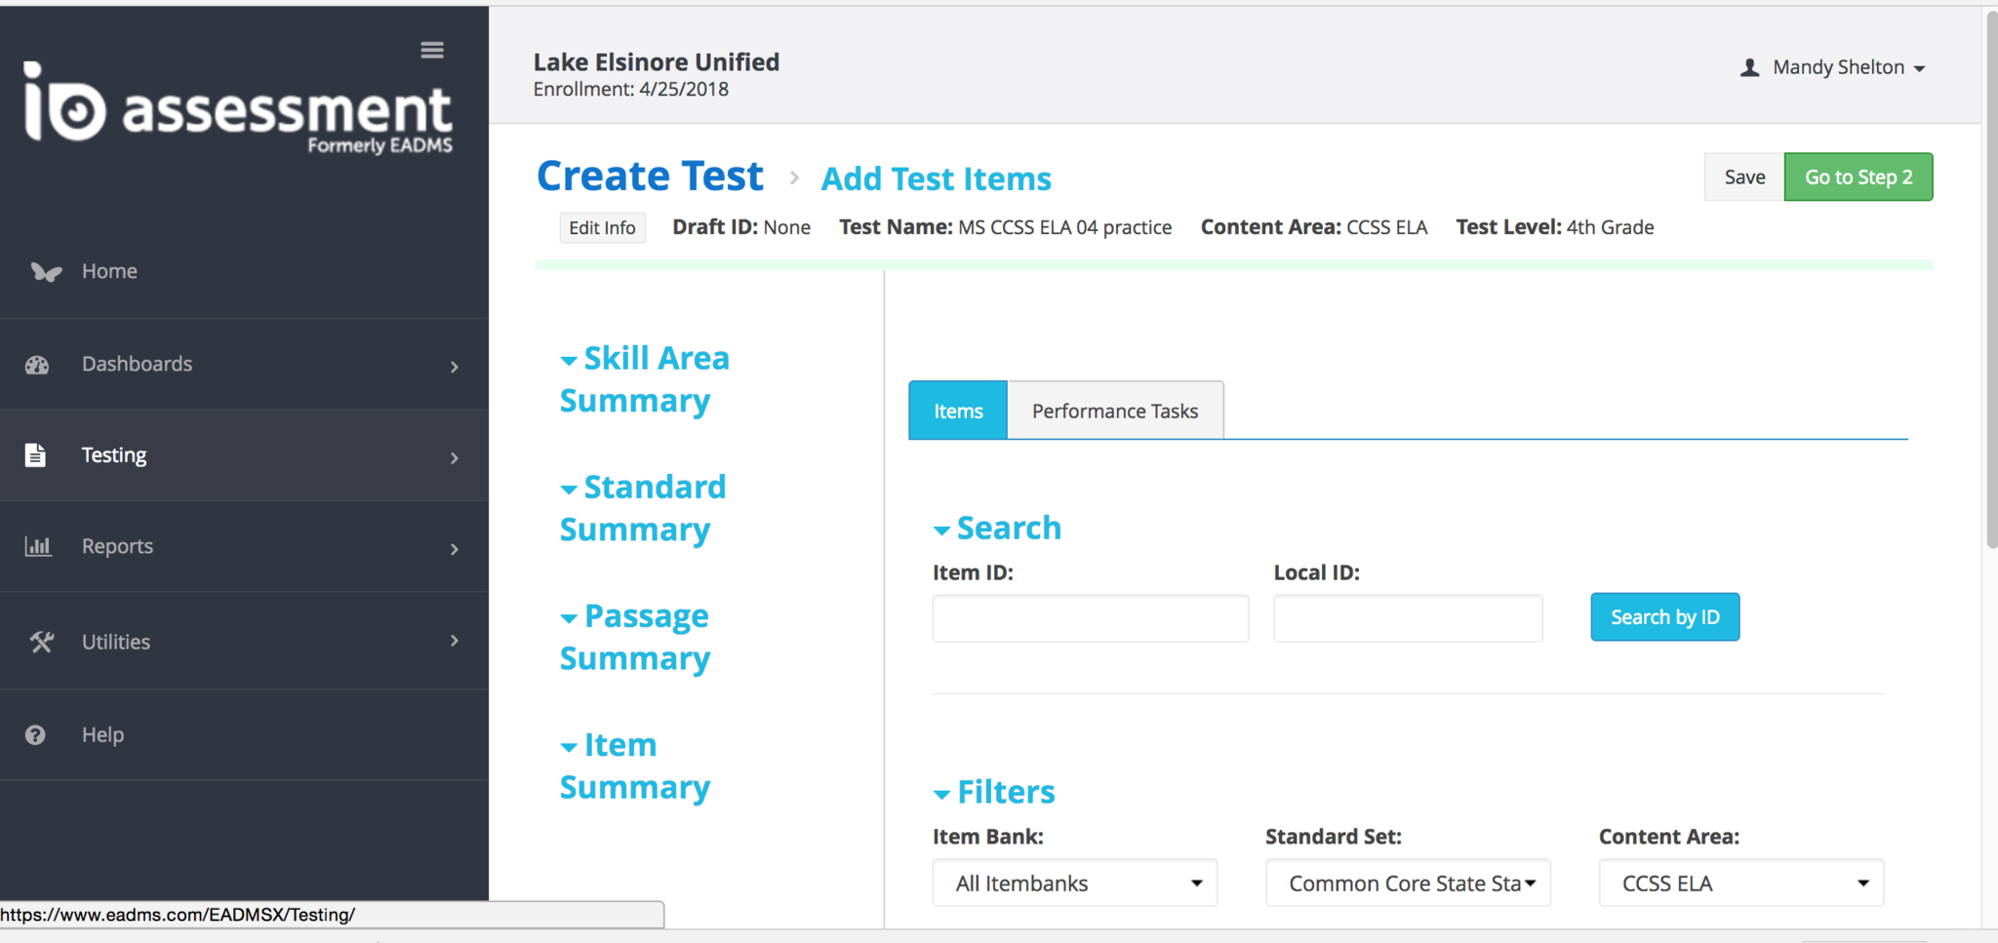Screen dimensions: 1998x943
Task: Click into the Item ID input field
Action: [x=1090, y=618]
